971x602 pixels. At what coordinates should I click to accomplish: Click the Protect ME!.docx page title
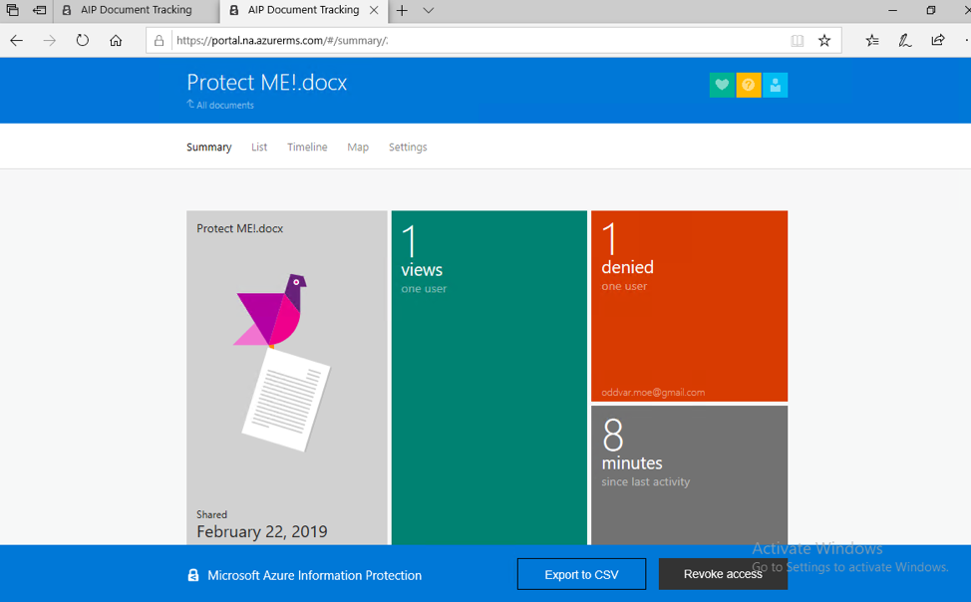click(x=267, y=83)
